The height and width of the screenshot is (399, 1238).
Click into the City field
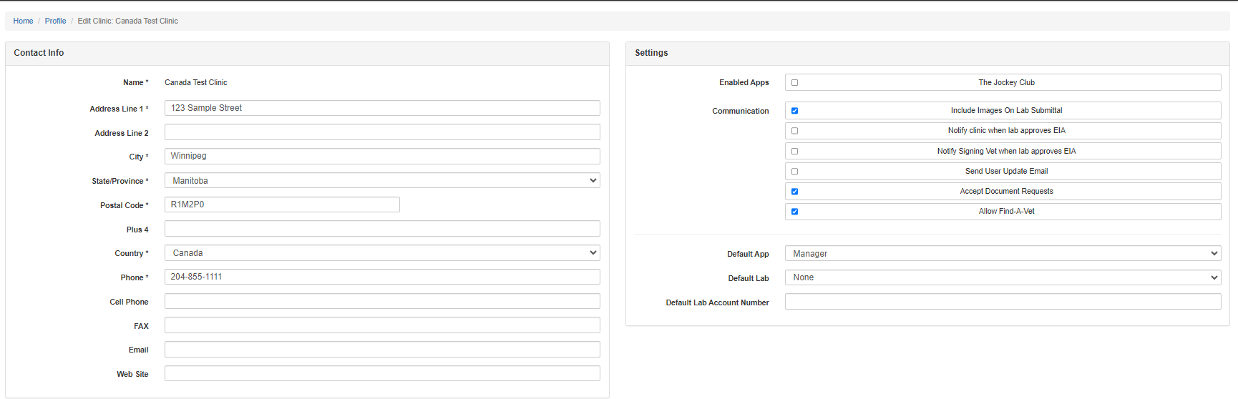[x=382, y=156]
